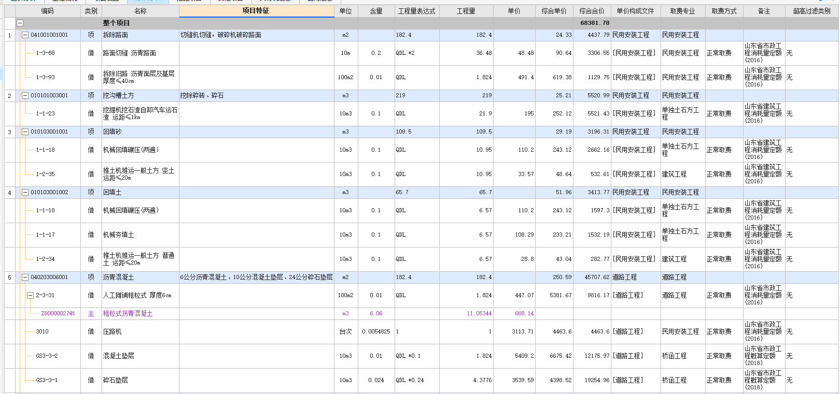
Task: Click the 工程量 column header
Action: [466, 11]
